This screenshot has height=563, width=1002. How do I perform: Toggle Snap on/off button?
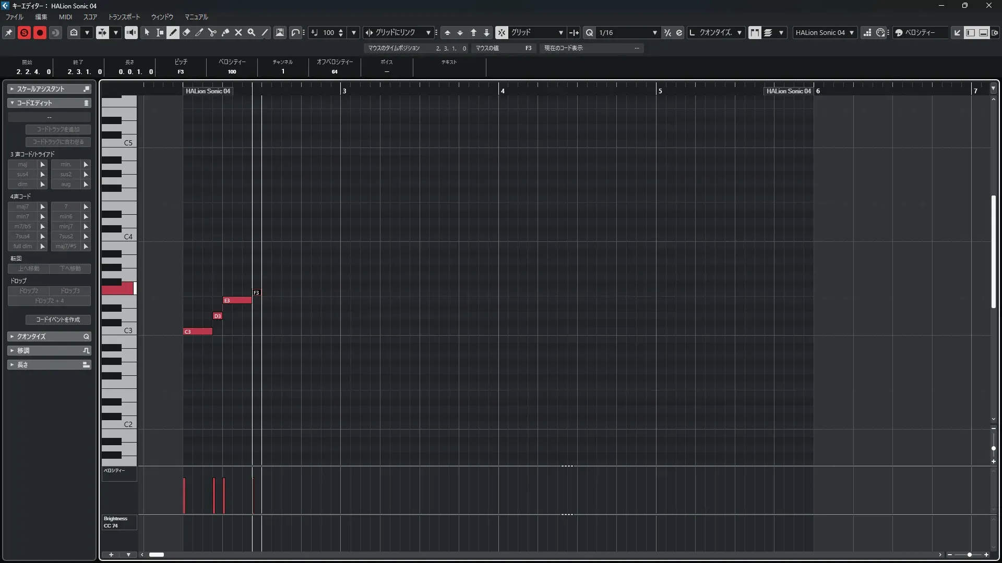pos(501,32)
